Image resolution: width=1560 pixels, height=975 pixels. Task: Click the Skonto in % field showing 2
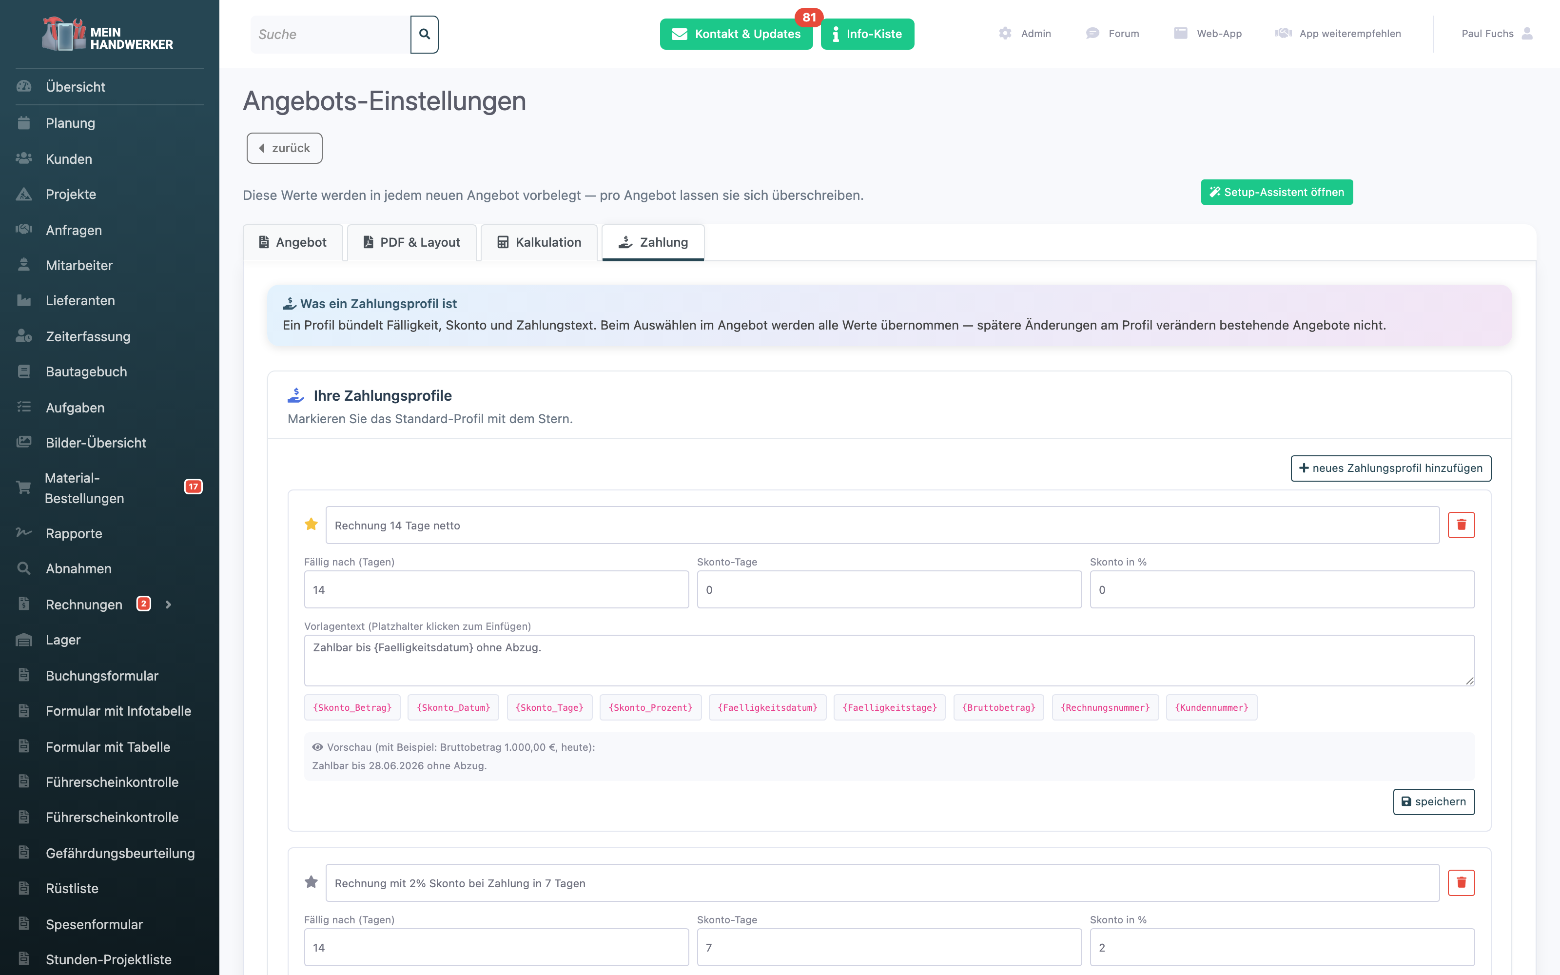point(1282,947)
